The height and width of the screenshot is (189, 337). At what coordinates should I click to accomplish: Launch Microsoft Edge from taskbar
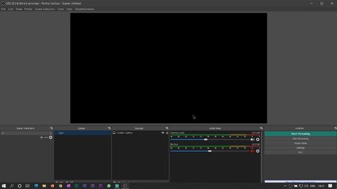(x=36, y=186)
